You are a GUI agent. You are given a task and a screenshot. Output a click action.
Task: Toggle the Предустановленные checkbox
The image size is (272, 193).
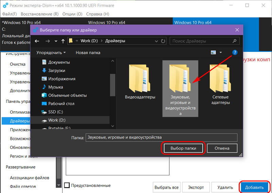[67, 186]
